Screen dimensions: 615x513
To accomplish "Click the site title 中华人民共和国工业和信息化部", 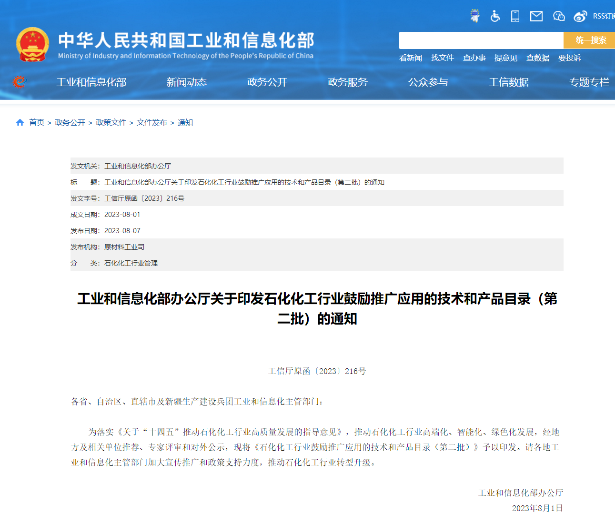I will tap(186, 41).
